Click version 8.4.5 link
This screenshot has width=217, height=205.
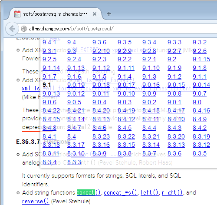pos(125,128)
